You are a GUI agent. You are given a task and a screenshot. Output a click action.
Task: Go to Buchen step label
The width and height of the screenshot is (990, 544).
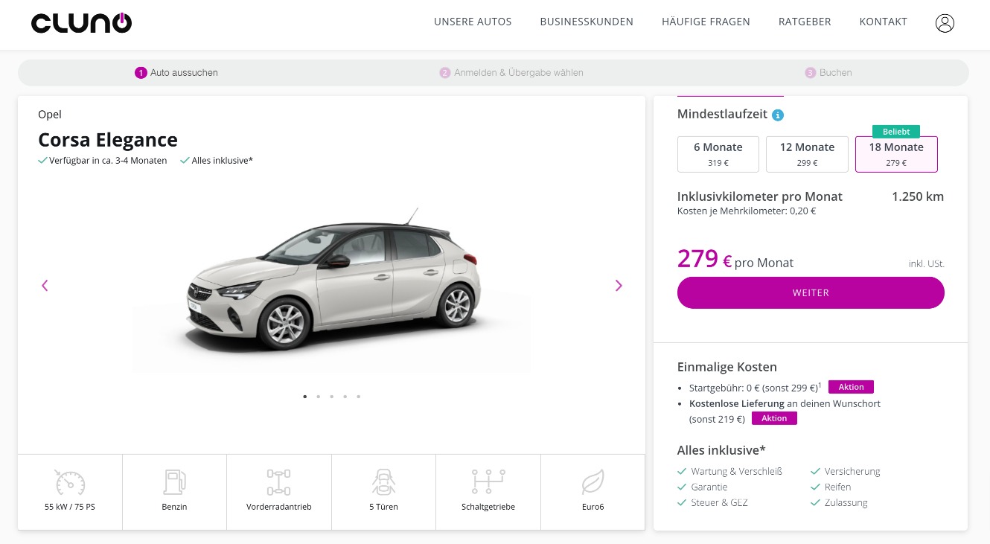(836, 73)
